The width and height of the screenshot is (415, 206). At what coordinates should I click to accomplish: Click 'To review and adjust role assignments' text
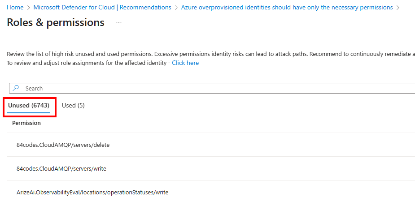[85, 63]
